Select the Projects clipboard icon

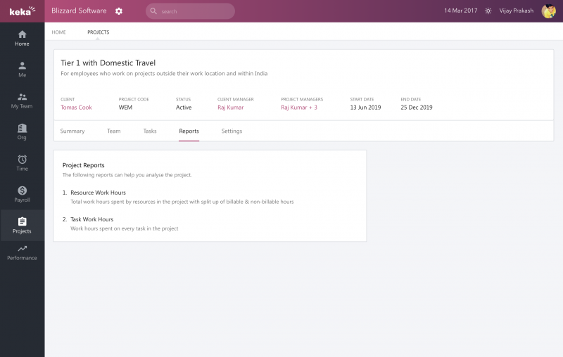click(x=22, y=221)
